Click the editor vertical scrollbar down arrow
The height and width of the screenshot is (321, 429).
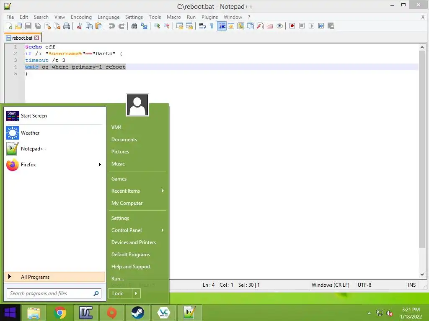click(422, 275)
